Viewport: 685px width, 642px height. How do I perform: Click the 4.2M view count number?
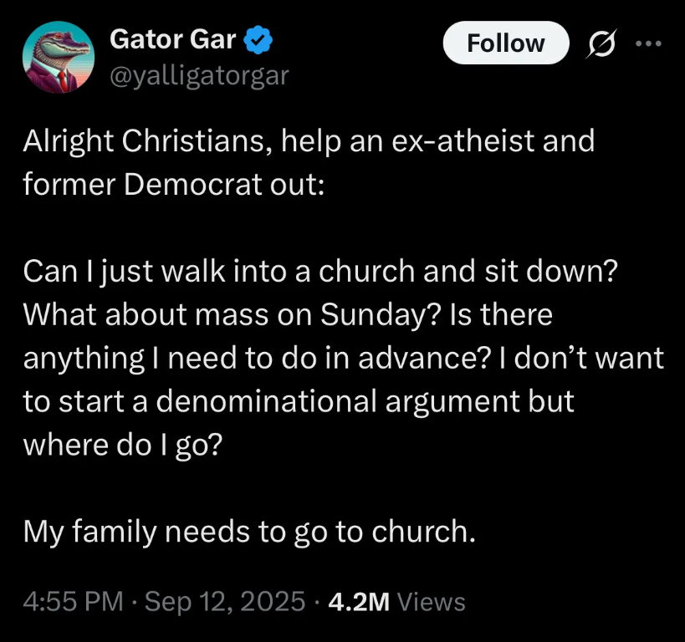click(360, 601)
